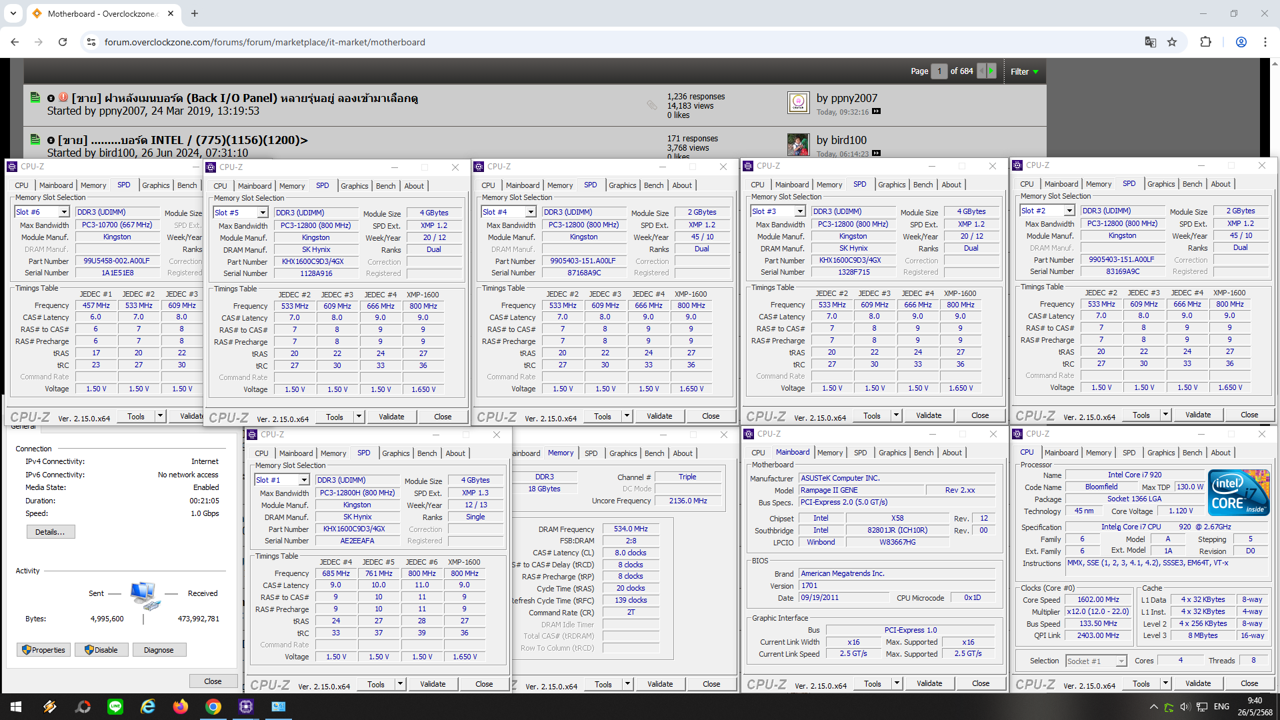Open the browser translate page icon
Screen dimensions: 1280x720
tap(1150, 42)
